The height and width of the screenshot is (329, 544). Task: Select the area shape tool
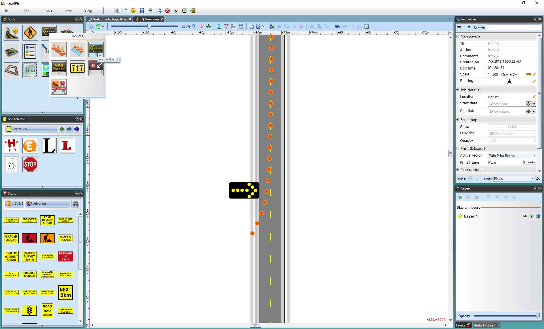pos(12,70)
